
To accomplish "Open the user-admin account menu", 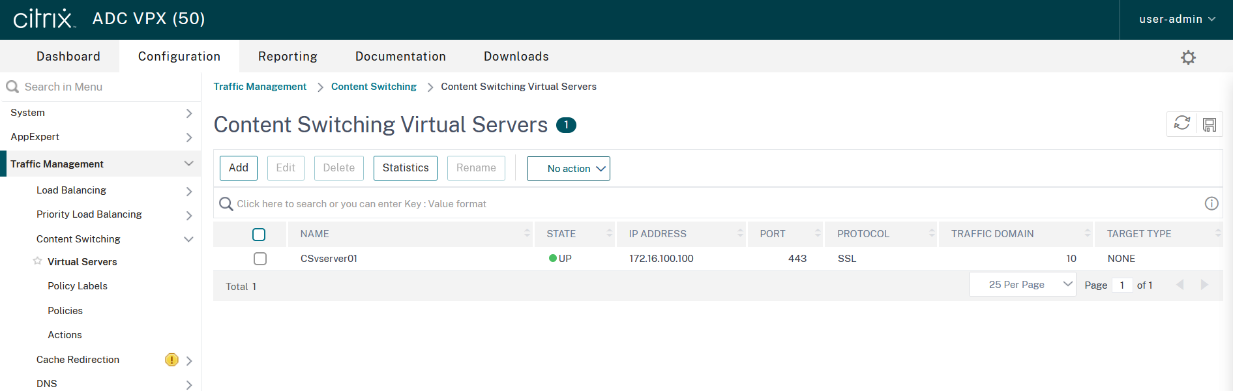I will tap(1176, 20).
